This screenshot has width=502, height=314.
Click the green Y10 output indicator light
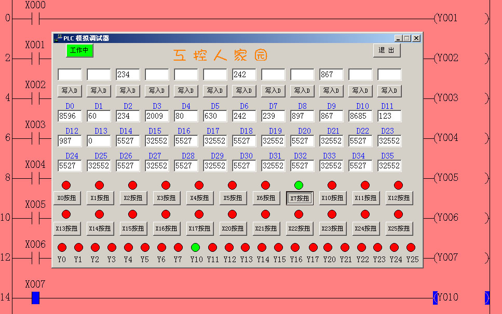pos(195,247)
